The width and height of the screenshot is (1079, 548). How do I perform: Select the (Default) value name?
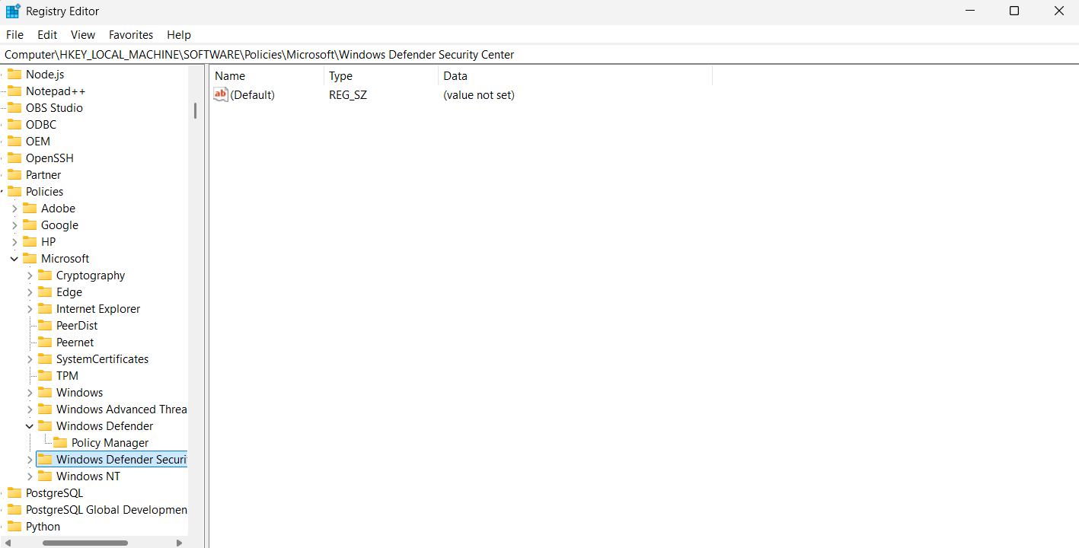pos(252,95)
